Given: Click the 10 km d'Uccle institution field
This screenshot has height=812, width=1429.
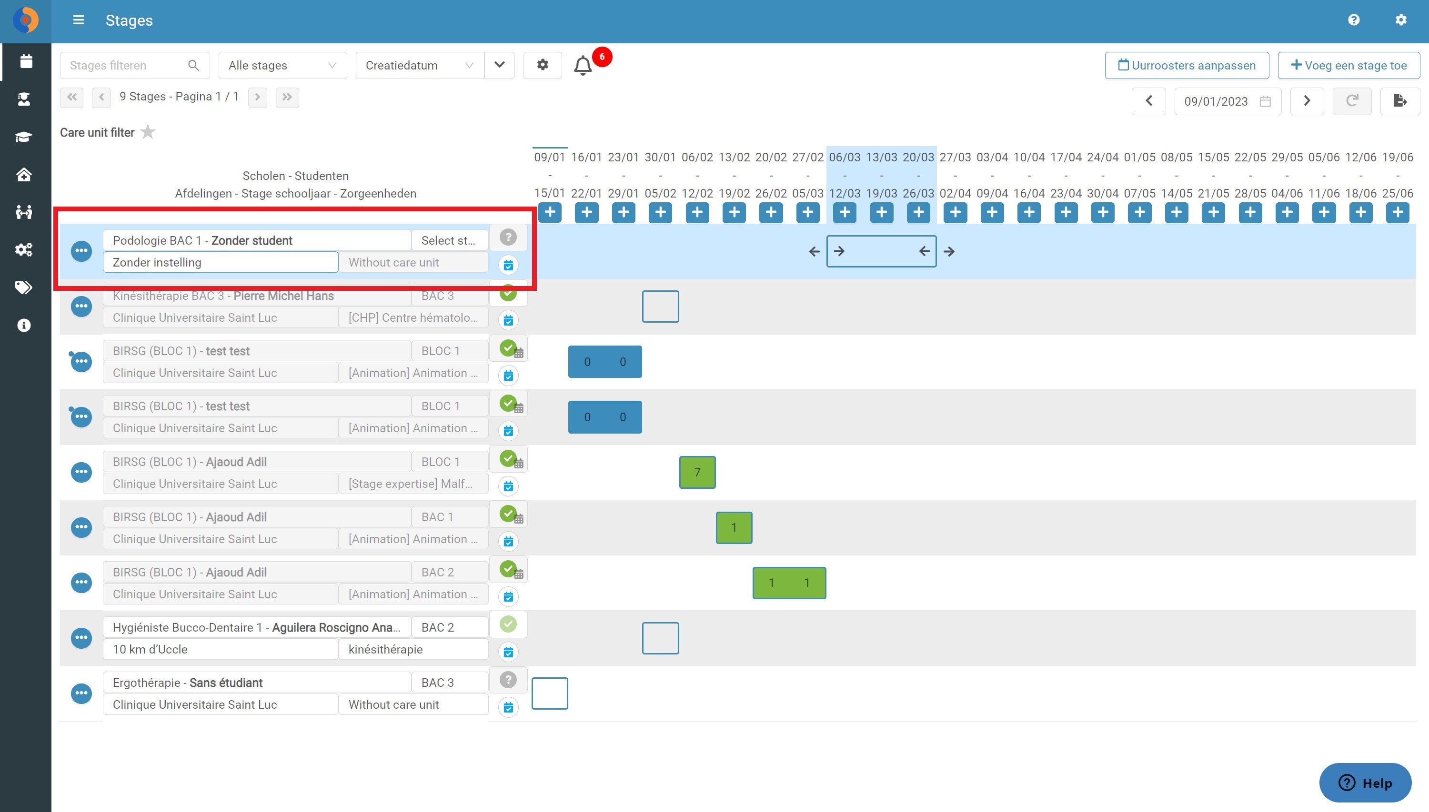Looking at the screenshot, I should point(221,649).
